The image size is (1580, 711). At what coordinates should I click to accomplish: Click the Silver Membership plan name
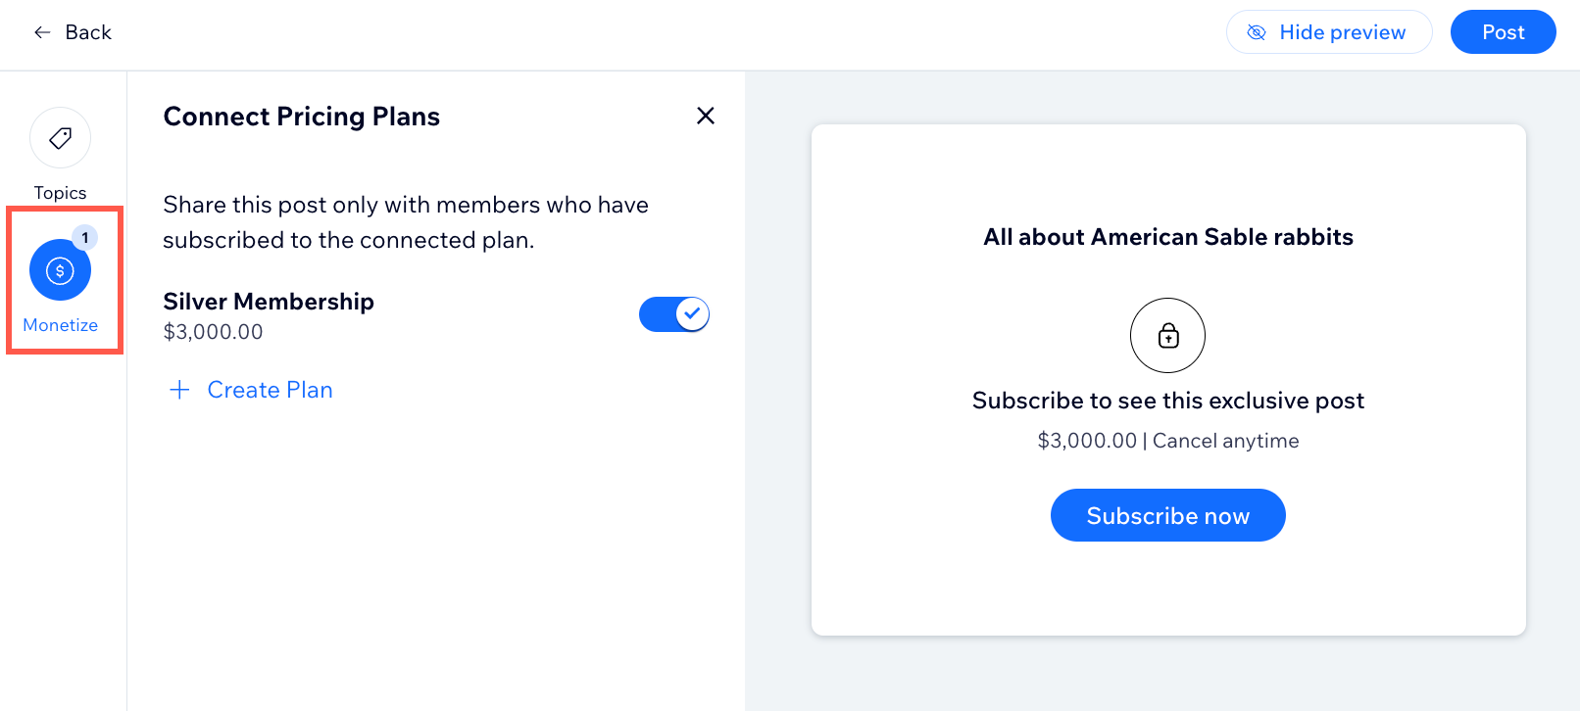pyautogui.click(x=269, y=302)
